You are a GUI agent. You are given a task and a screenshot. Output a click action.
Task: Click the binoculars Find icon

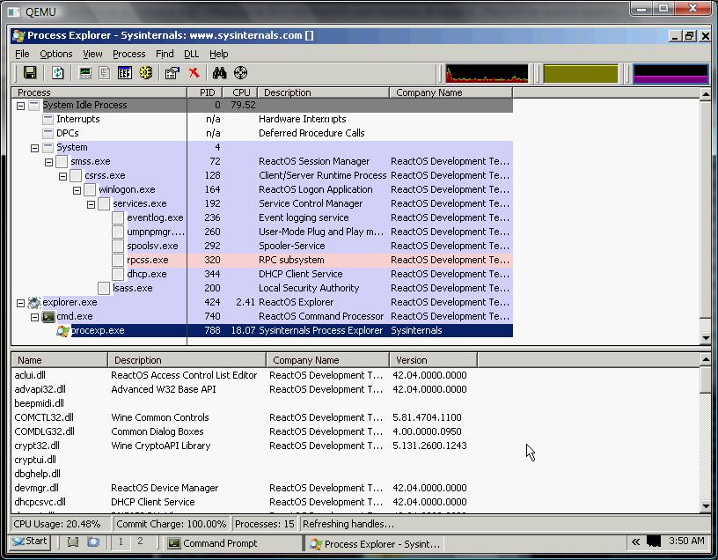click(x=219, y=73)
